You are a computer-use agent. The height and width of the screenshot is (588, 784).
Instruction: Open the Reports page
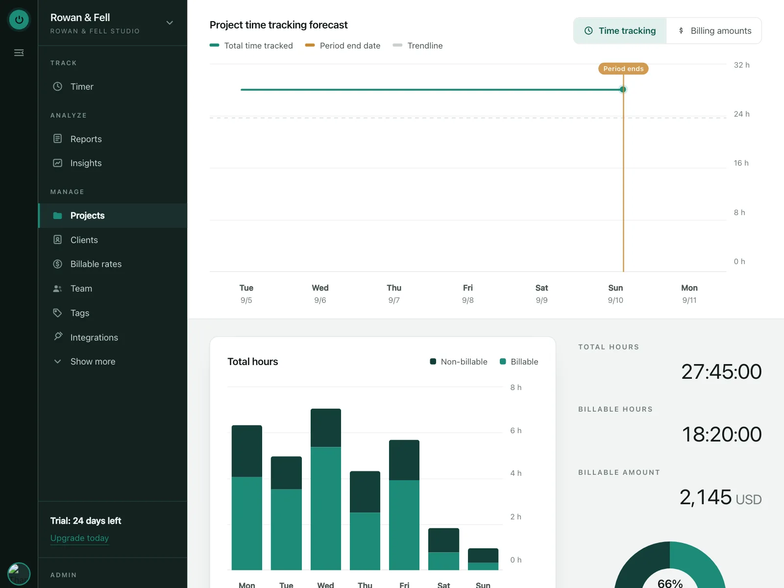pos(113,139)
